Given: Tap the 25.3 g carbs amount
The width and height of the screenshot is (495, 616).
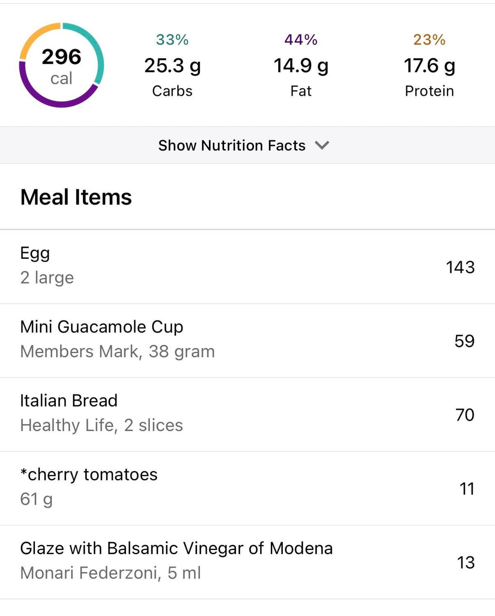Looking at the screenshot, I should [x=172, y=66].
